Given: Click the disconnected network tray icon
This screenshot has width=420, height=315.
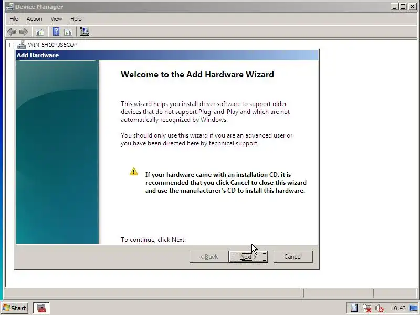Looking at the screenshot, I should tap(366, 308).
